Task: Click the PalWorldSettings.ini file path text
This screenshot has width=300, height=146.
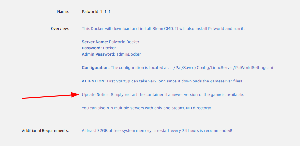Action: 221,68
